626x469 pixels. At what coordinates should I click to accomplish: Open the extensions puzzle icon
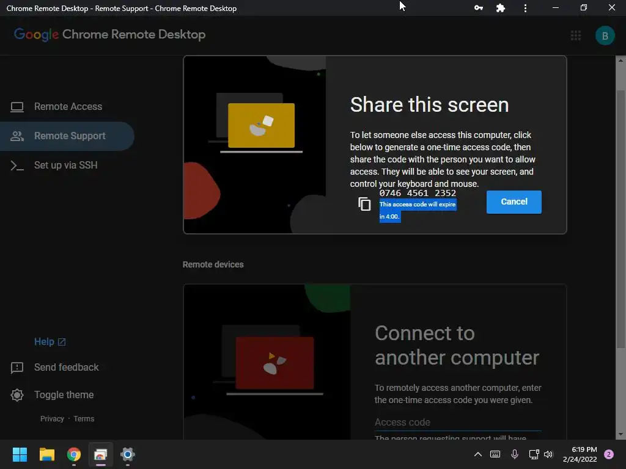pyautogui.click(x=500, y=8)
